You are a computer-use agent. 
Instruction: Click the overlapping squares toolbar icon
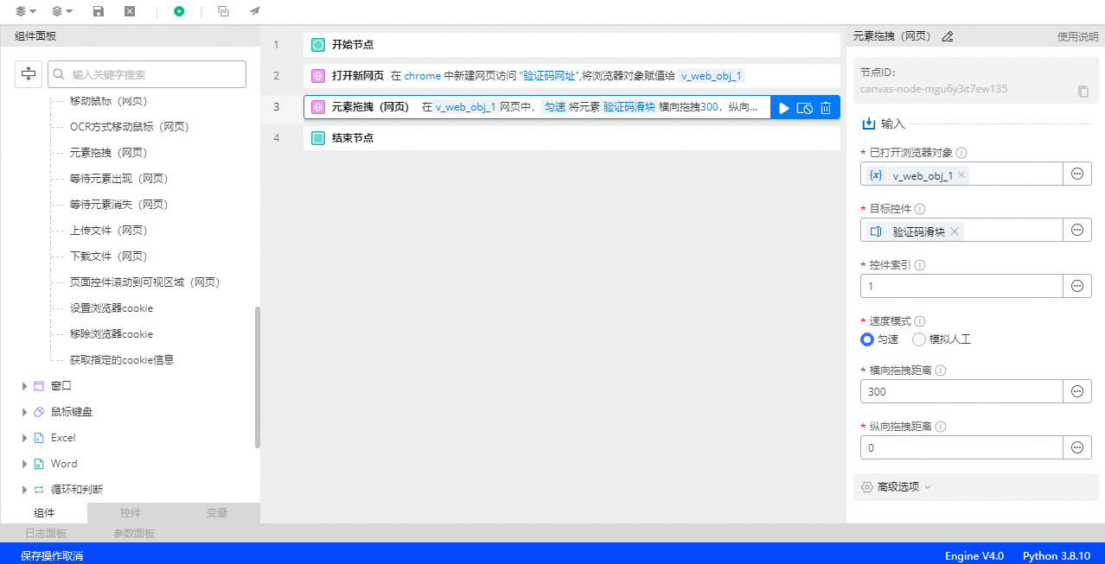[x=224, y=11]
